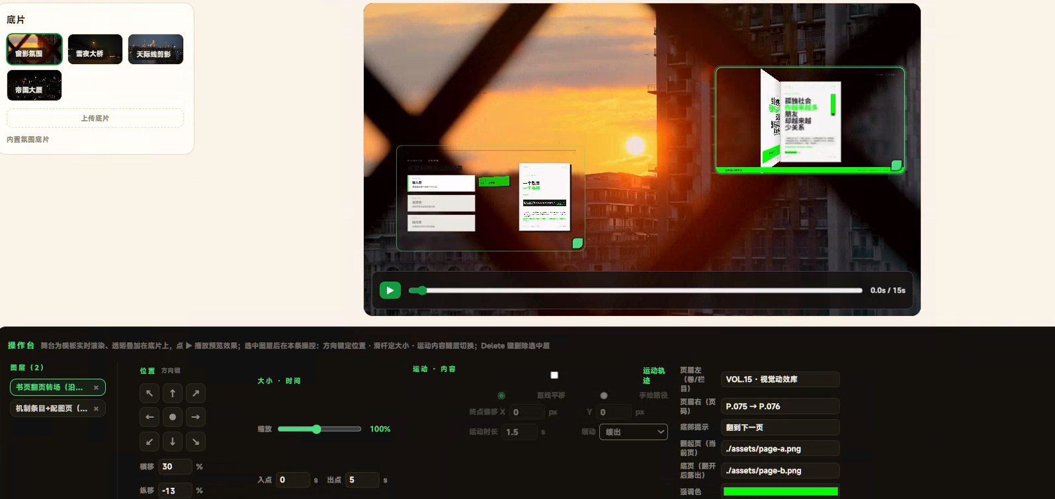Viewport: 1055px width, 499px height.
Task: Edit the ./assets/page-b.png path field
Action: (x=781, y=471)
